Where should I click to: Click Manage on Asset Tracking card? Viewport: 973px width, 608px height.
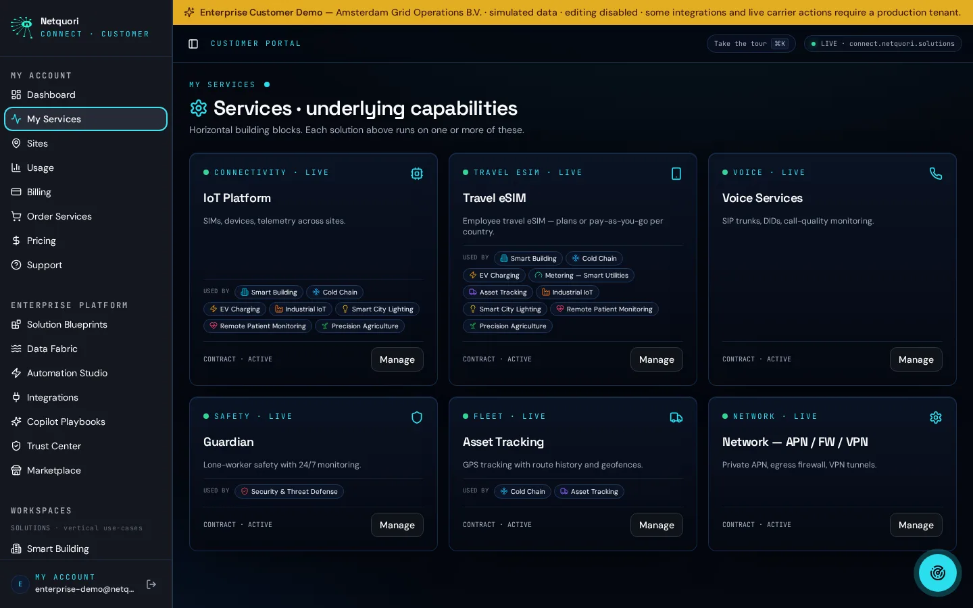pyautogui.click(x=657, y=525)
